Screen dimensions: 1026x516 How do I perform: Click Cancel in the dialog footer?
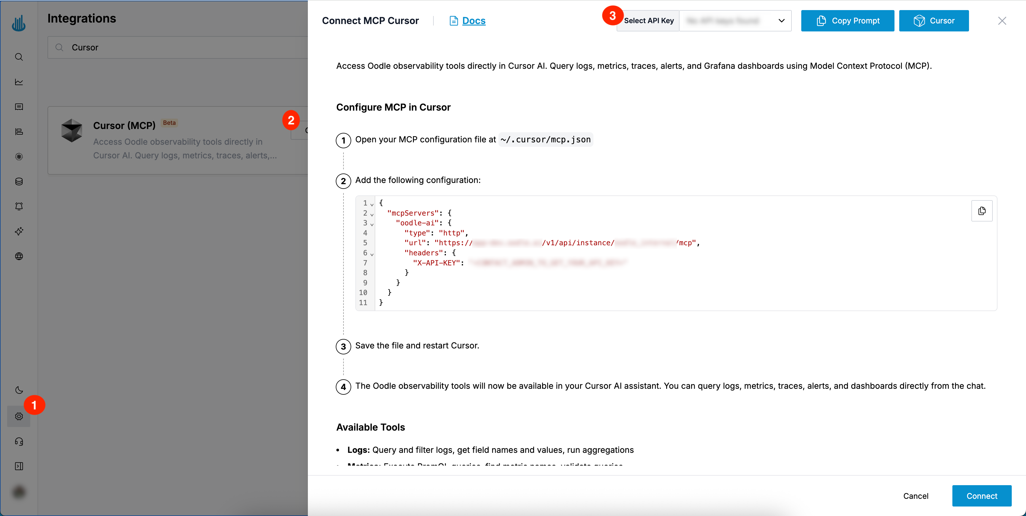915,496
